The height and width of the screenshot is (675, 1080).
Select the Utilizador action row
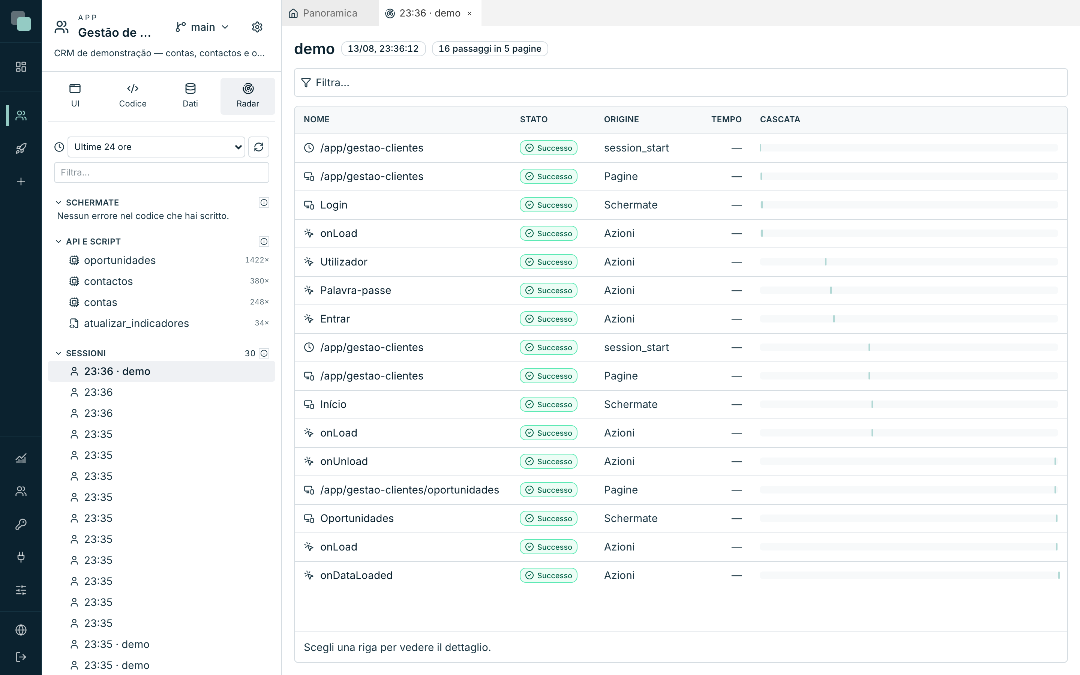tap(681, 262)
